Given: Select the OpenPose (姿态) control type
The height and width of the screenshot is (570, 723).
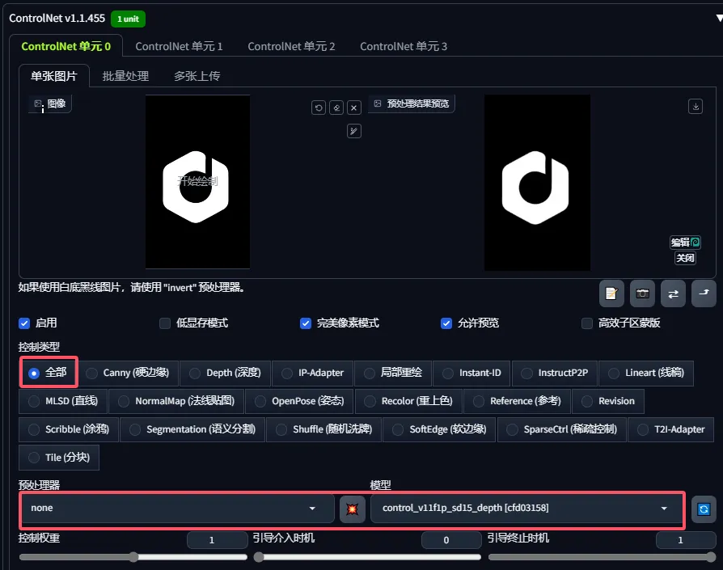Looking at the screenshot, I should [x=300, y=401].
